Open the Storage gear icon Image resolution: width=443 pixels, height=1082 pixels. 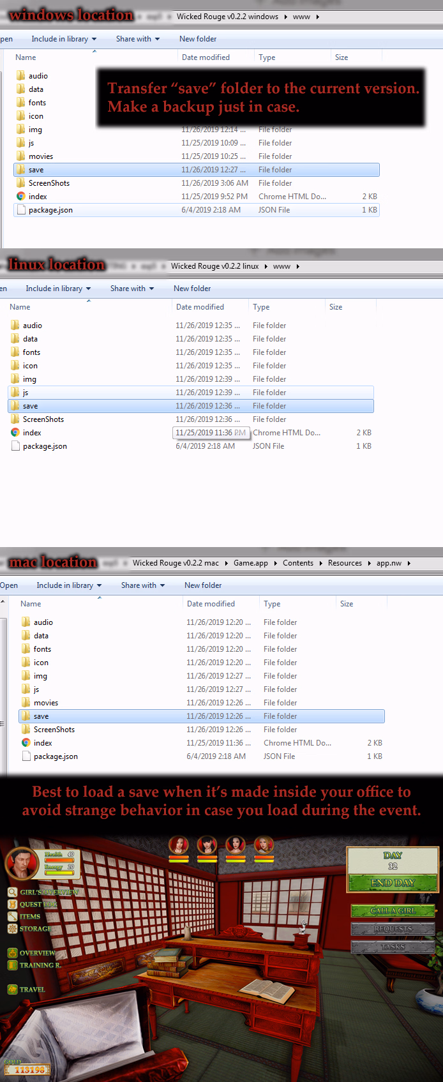coord(12,928)
